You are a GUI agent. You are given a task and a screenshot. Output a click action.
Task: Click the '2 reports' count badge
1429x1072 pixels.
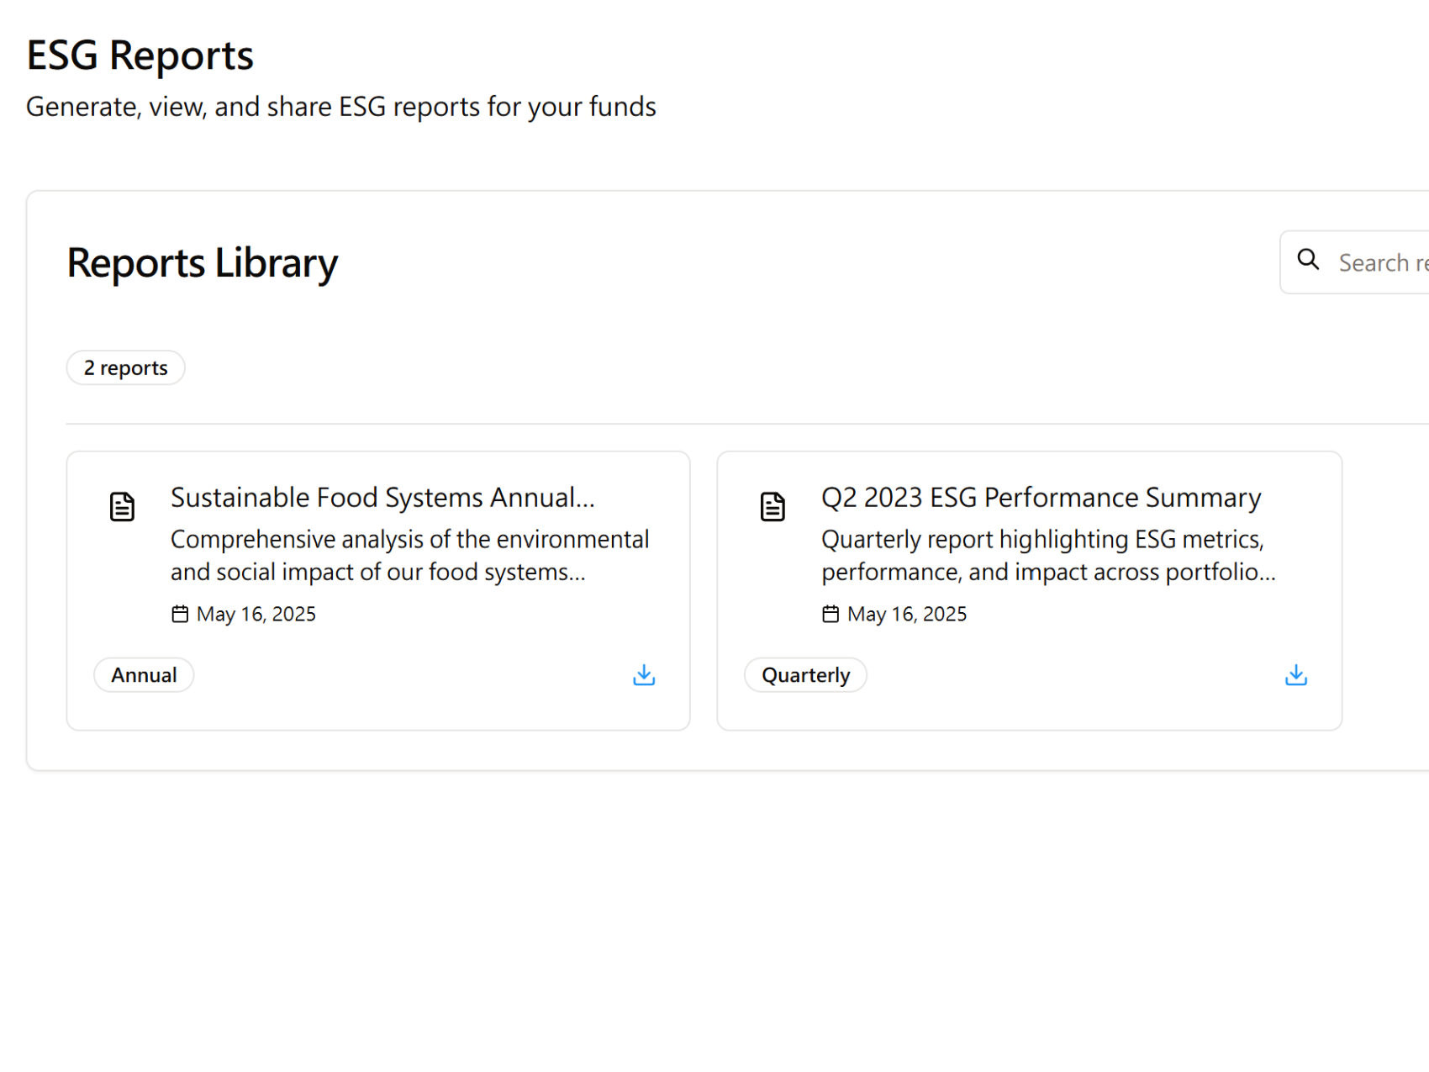[x=126, y=368]
